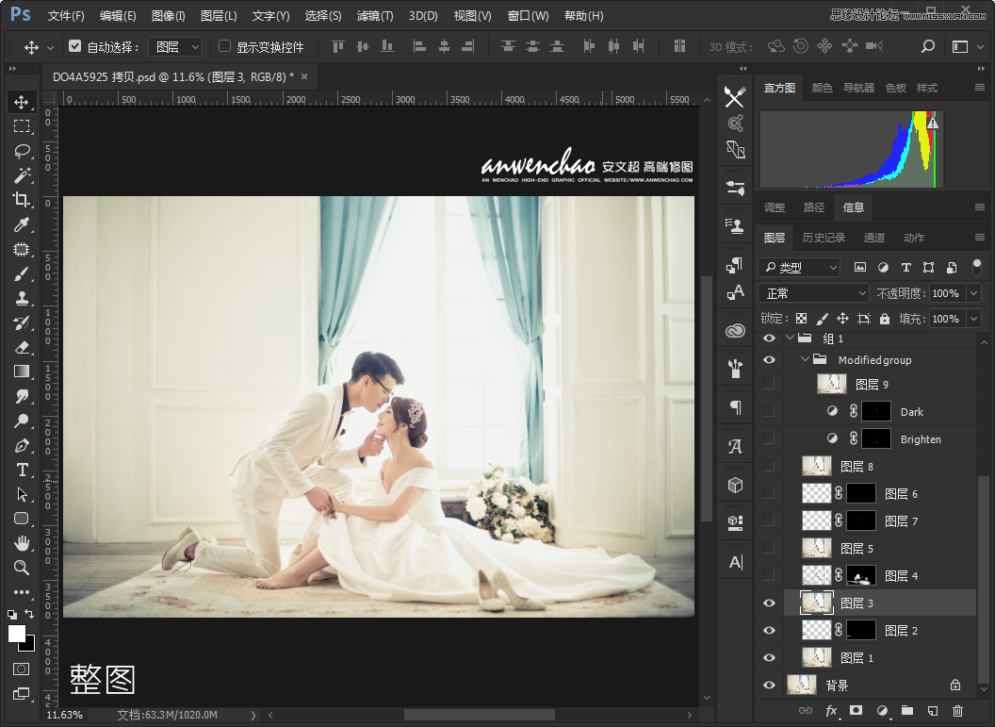The height and width of the screenshot is (727, 995).
Task: Enable 显示变换控件 in the options bar
Action: [223, 45]
